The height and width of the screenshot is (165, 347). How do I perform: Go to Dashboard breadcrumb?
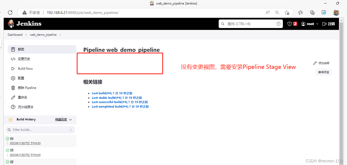point(15,35)
